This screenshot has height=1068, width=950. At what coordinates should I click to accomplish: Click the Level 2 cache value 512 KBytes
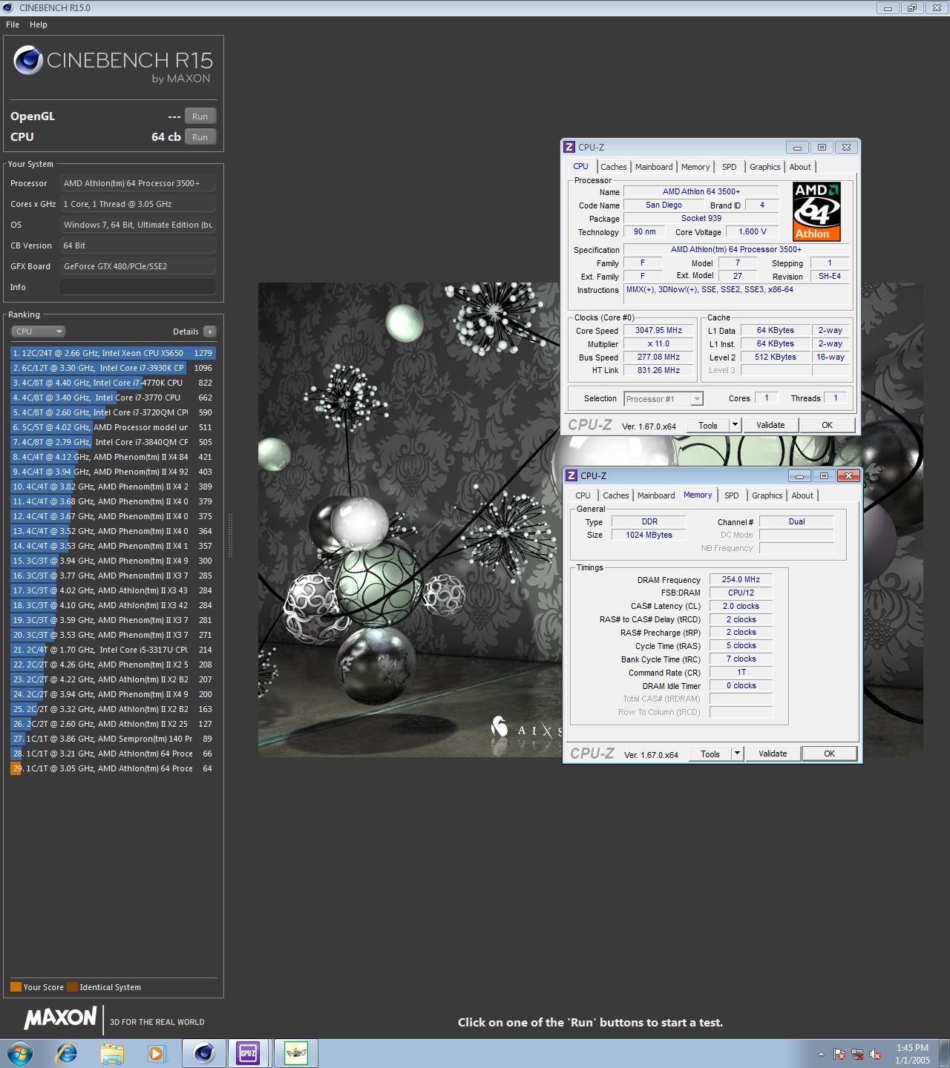point(775,357)
